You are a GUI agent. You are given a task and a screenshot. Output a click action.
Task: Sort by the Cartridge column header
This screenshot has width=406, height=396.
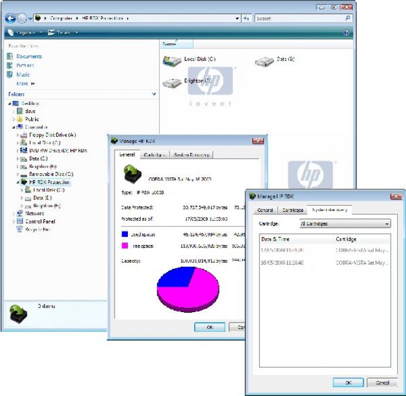(x=362, y=239)
